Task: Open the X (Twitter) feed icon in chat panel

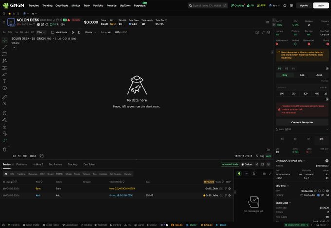Action: coord(254,174)
